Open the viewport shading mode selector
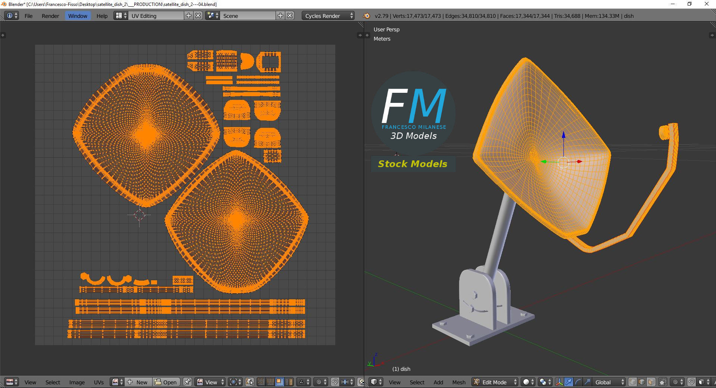 point(528,382)
